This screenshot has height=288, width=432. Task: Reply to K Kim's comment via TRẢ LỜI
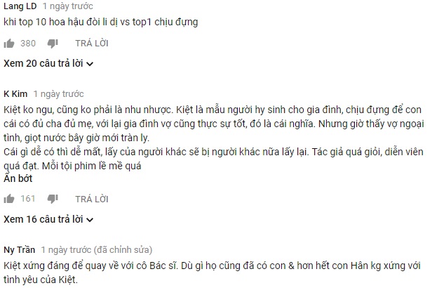point(92,199)
